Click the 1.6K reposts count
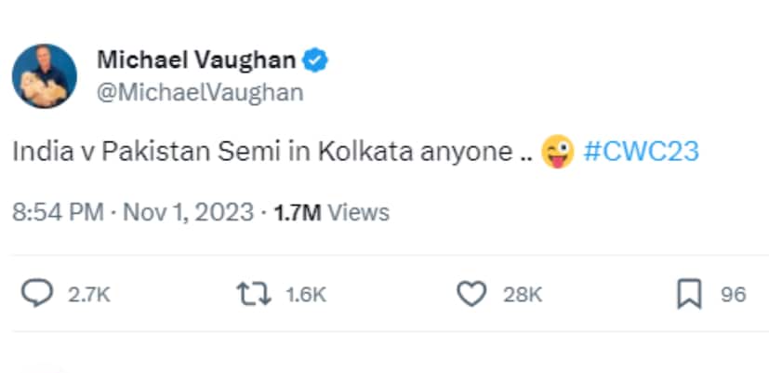 (306, 295)
